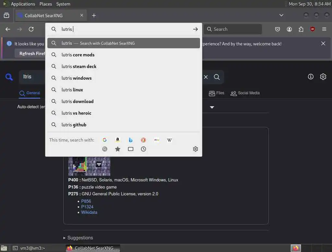Click the SearXNG logo magnifier

click(x=9, y=77)
